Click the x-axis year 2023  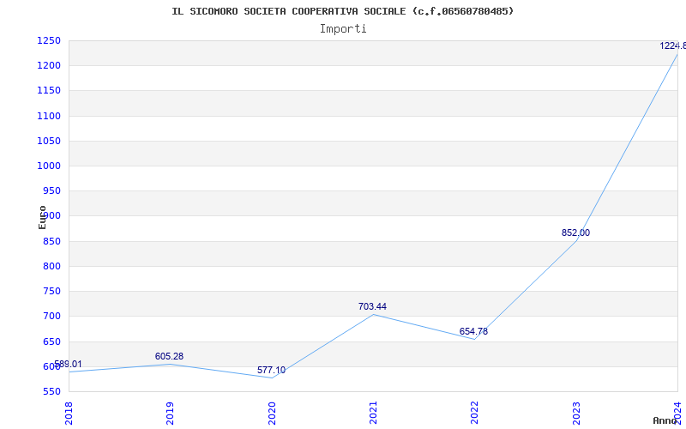click(x=576, y=414)
